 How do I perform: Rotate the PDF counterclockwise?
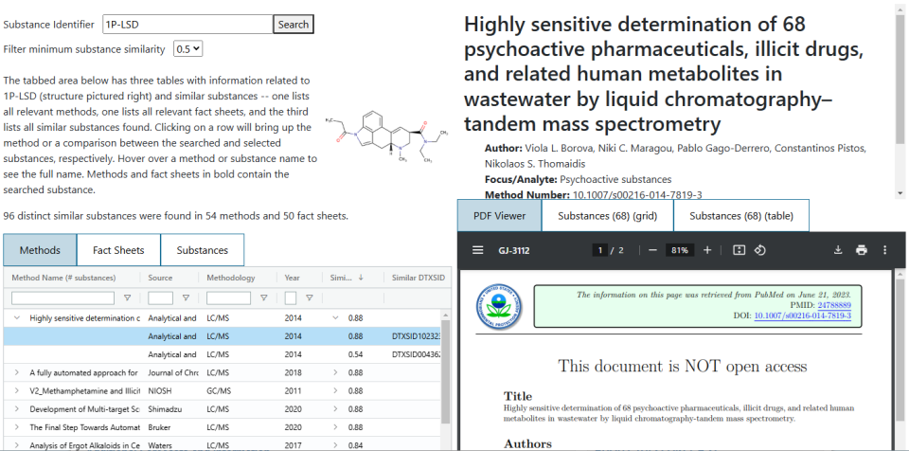[x=759, y=250]
